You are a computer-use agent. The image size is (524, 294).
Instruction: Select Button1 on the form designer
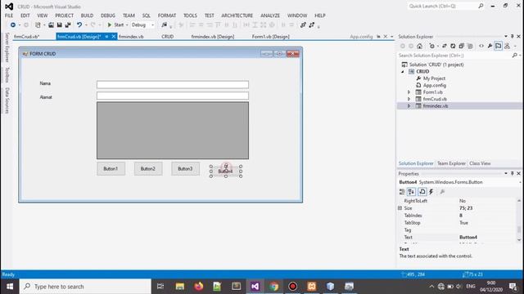pyautogui.click(x=111, y=169)
